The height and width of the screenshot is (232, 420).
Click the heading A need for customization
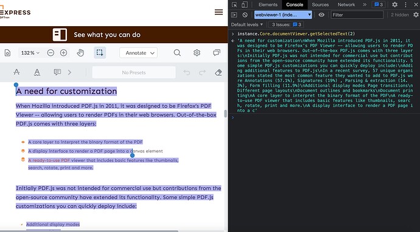[66, 91]
